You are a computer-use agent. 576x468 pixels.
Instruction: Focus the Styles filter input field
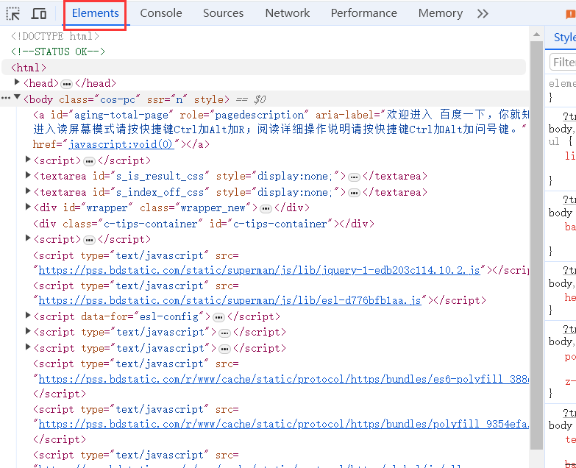click(563, 62)
